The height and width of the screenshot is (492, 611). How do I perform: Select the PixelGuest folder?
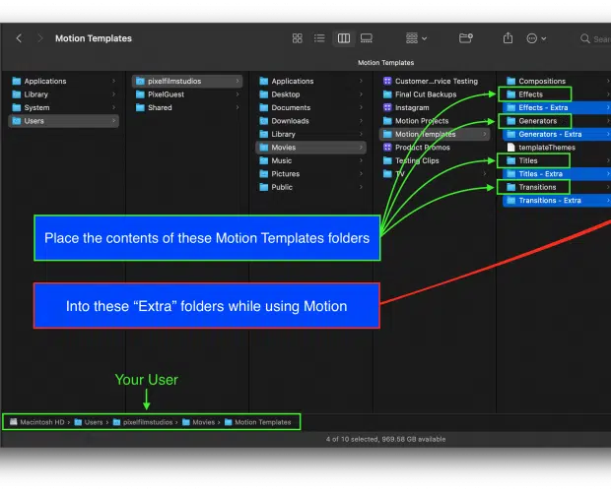(187, 94)
